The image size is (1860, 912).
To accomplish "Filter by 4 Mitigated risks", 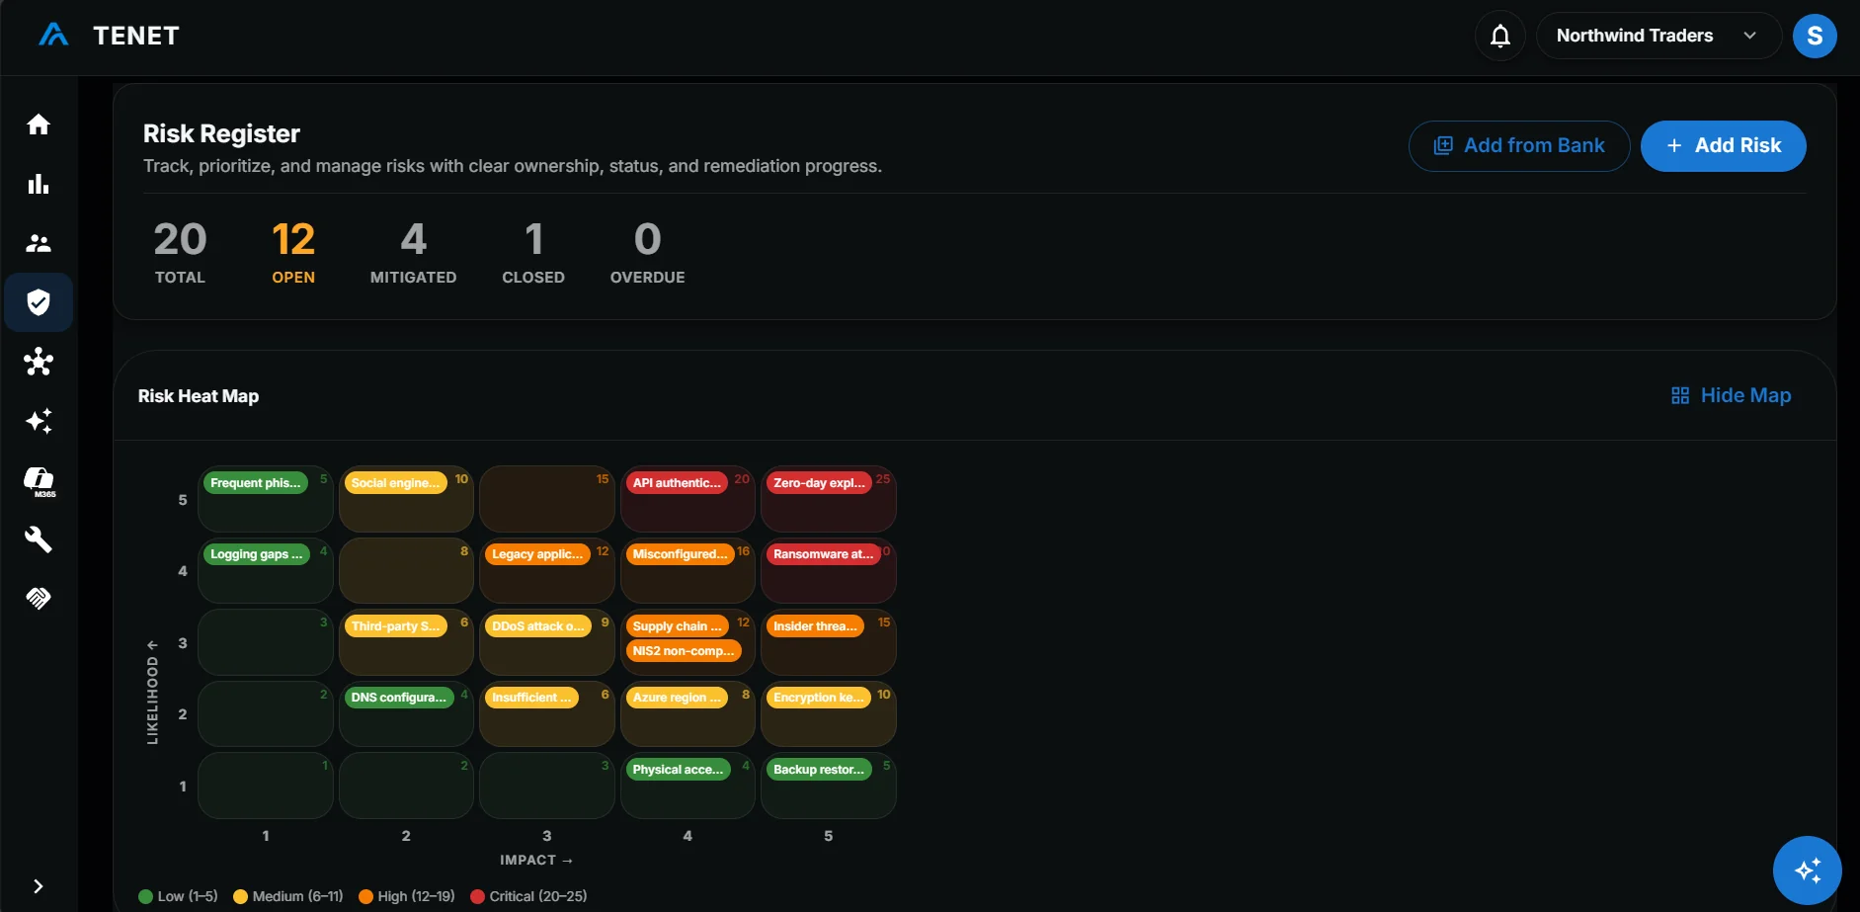I will pos(413,252).
